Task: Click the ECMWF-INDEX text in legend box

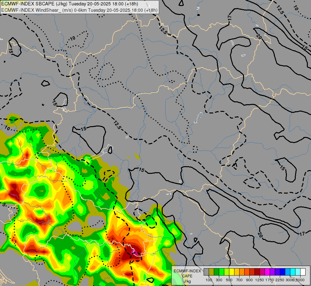Action: pos(187,271)
